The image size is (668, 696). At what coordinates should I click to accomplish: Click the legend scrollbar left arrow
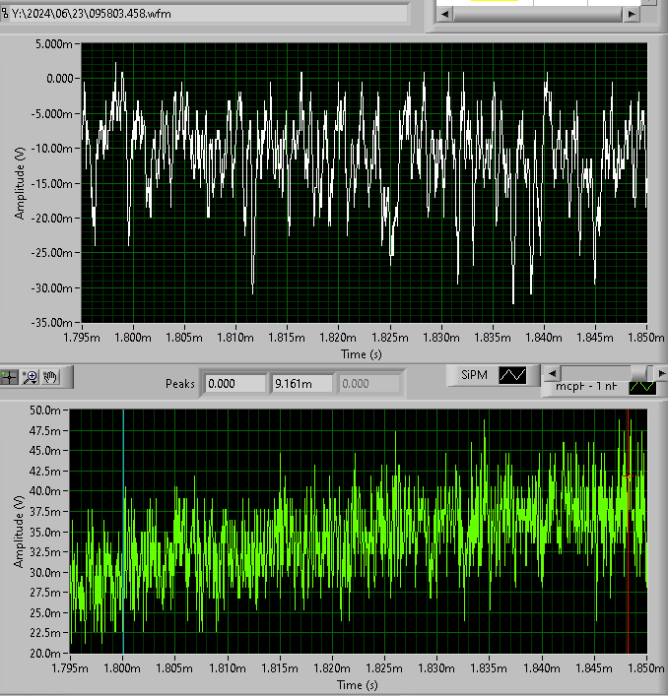(x=552, y=372)
